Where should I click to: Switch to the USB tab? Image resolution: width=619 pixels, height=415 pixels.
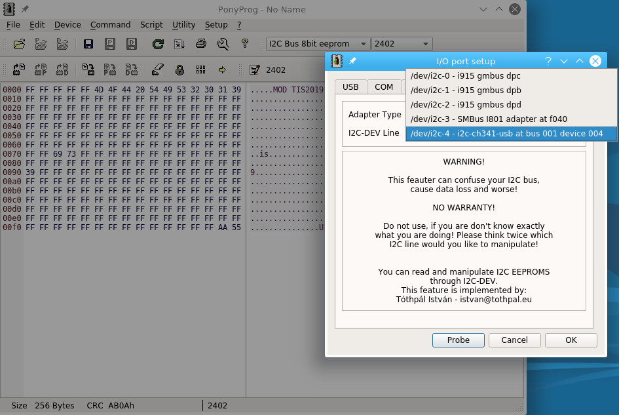350,87
